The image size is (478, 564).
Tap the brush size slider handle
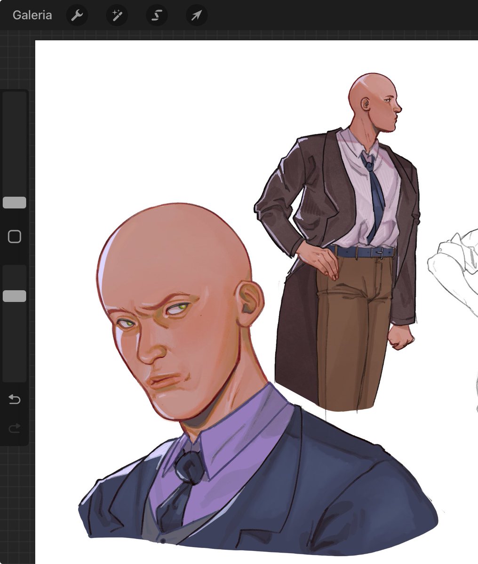coord(15,202)
